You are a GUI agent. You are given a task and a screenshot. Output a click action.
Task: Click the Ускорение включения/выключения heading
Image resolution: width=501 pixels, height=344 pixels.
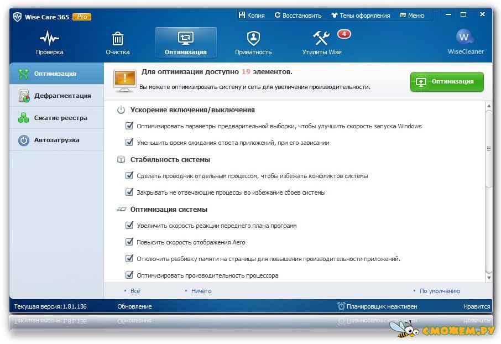tap(192, 110)
